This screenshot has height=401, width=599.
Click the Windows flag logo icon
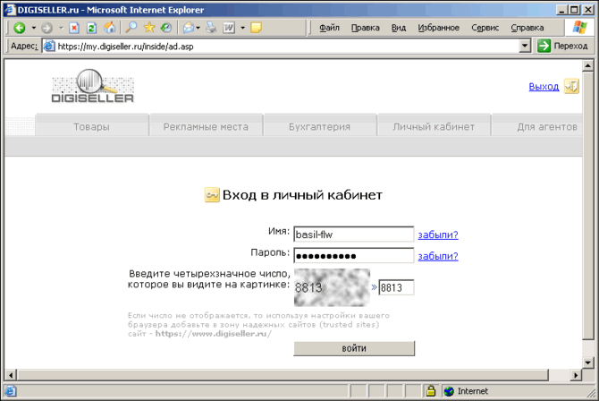(579, 27)
